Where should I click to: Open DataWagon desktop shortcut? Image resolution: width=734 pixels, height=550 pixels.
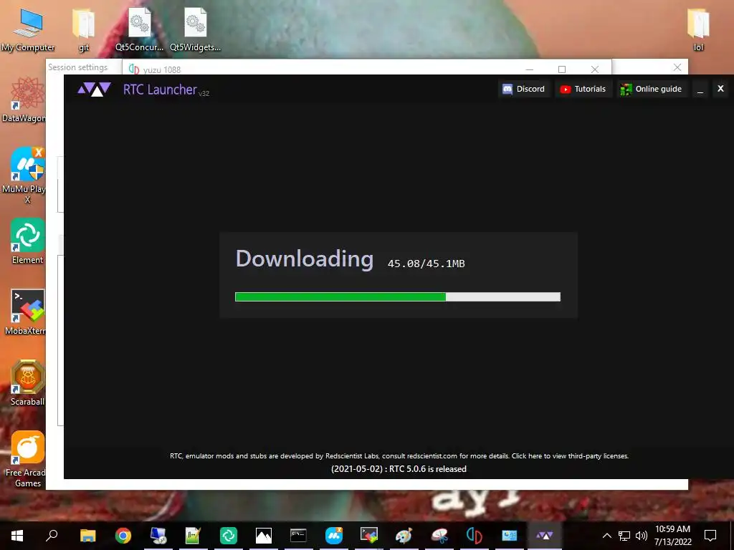tap(26, 100)
